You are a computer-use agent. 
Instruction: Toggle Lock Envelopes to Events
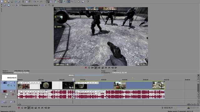[61, 2]
